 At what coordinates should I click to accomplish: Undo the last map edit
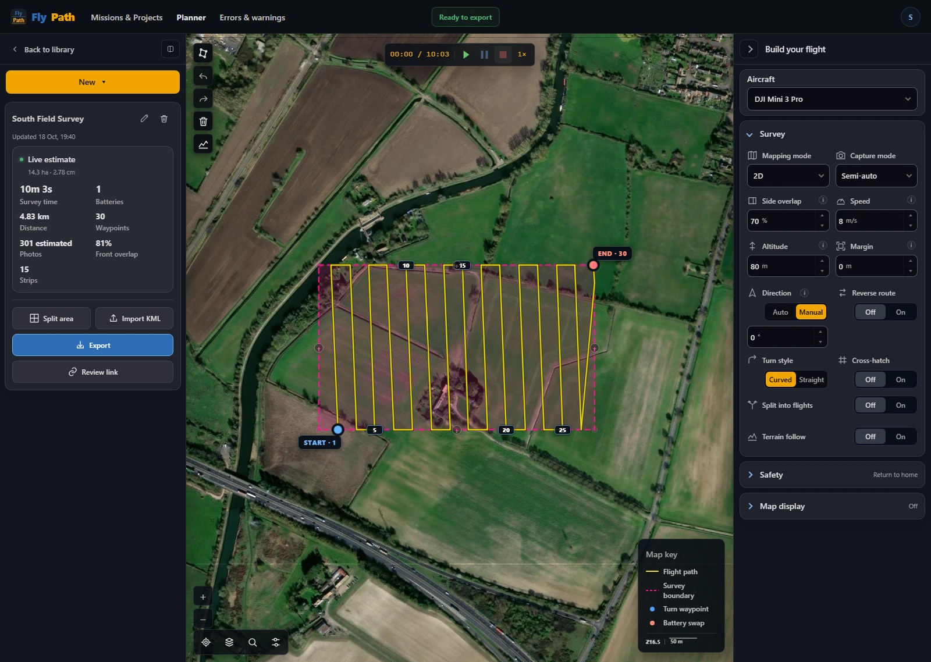203,76
